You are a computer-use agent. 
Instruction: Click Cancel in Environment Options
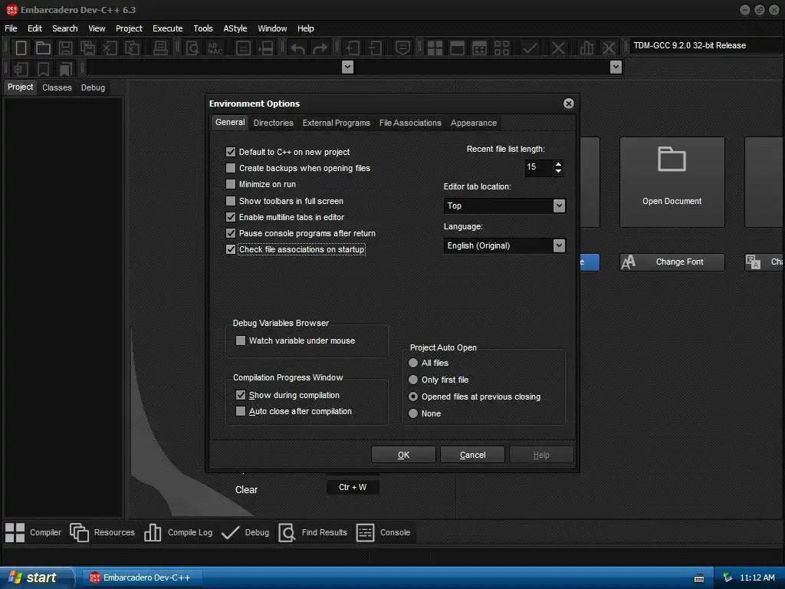coord(472,455)
